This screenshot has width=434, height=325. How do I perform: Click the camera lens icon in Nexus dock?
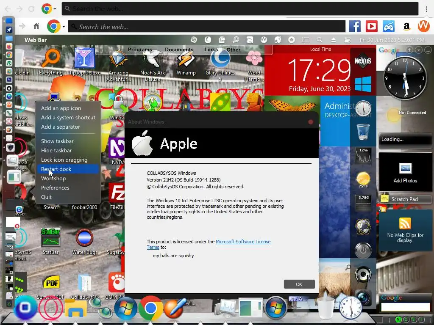tap(363, 297)
